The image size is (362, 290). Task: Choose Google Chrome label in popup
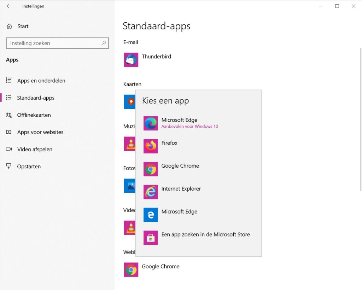[180, 166]
